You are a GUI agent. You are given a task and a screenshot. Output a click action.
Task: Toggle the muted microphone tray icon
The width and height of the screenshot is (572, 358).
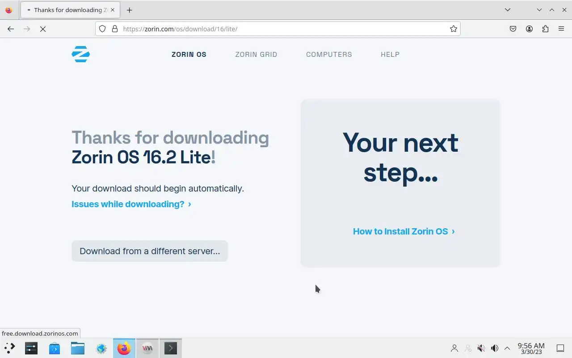481,348
